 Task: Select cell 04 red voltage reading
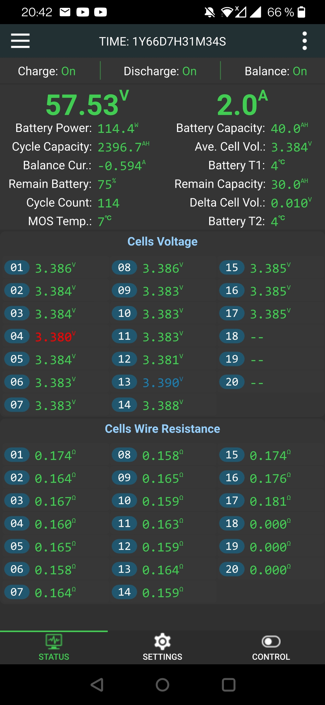[55, 337]
